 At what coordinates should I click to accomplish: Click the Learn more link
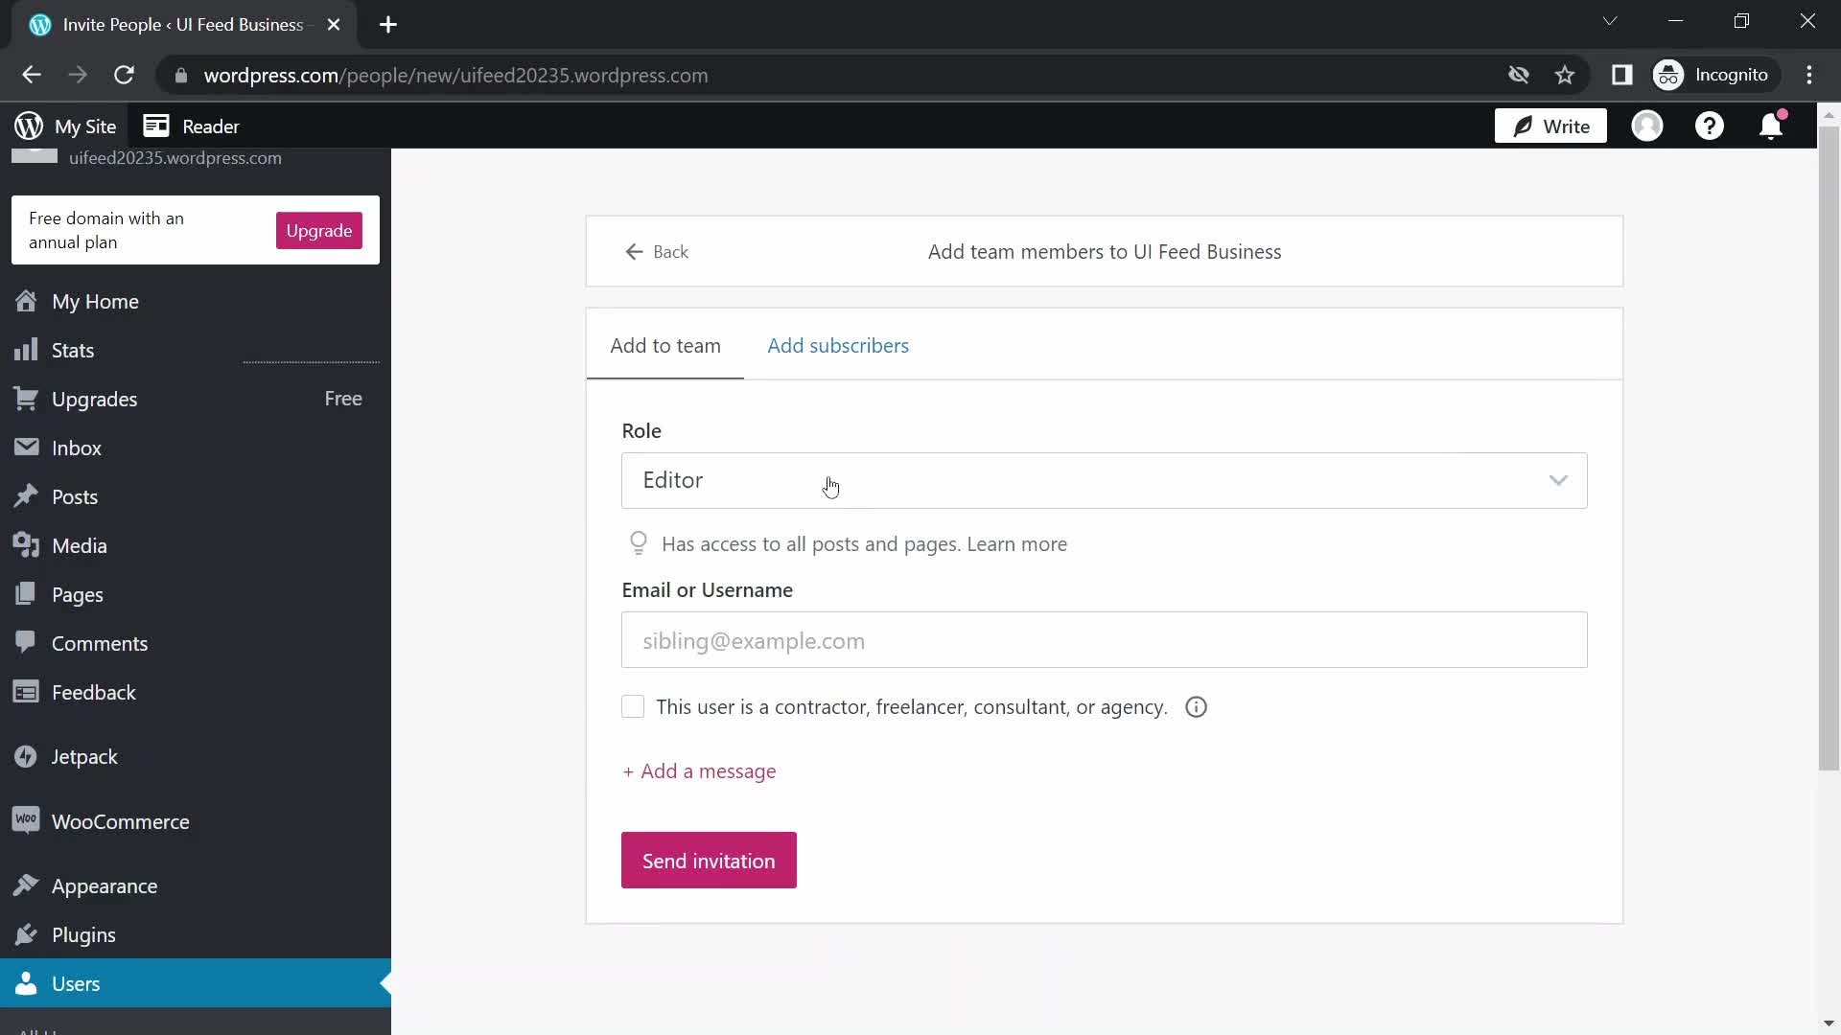pos(1018,543)
